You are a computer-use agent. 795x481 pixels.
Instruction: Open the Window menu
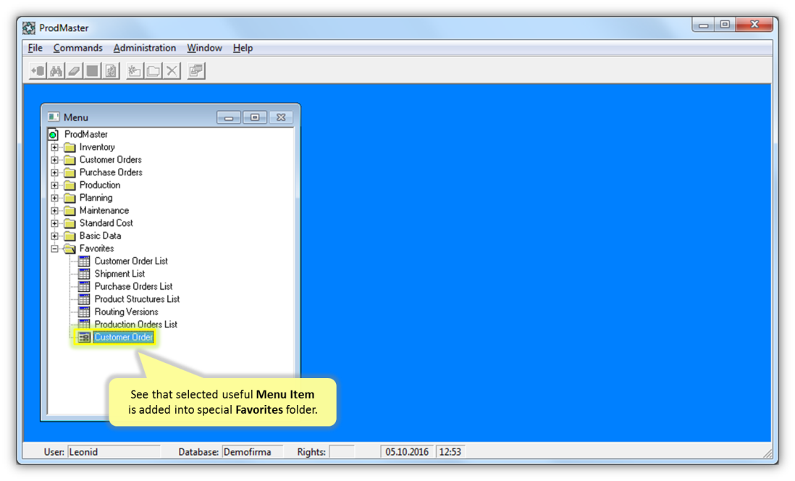point(204,49)
